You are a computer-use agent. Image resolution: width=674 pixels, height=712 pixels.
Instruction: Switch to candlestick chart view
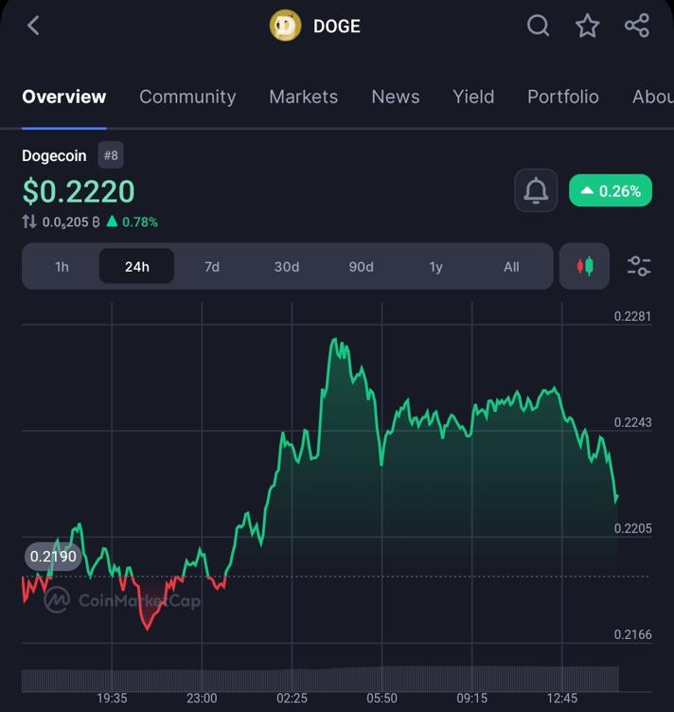click(x=585, y=267)
